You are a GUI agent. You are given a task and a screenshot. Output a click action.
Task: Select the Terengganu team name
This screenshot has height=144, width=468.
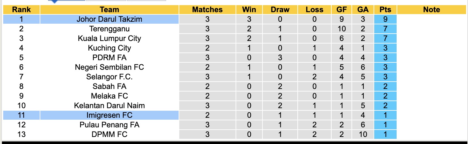coord(109,29)
